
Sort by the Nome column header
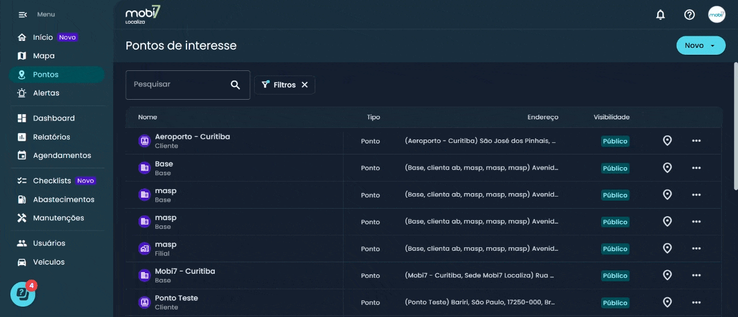click(x=147, y=117)
